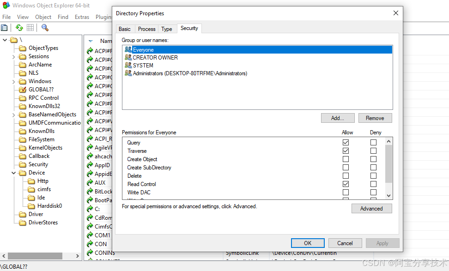Click the AppID symbolic link icon
This screenshot has height=271, width=449.
point(90,165)
